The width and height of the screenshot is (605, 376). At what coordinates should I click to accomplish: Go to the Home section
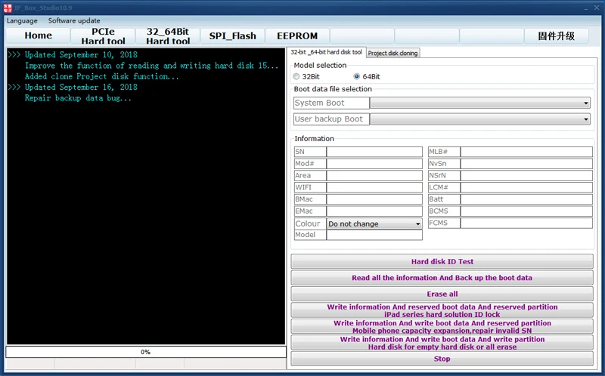tap(39, 35)
